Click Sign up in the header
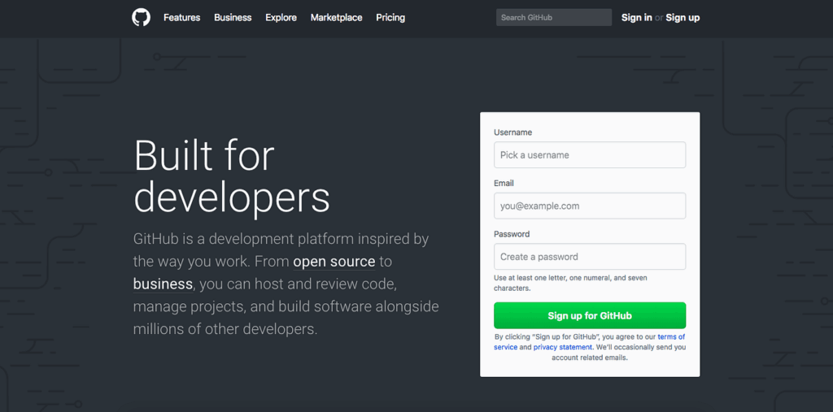Viewport: 833px width, 412px height. click(x=683, y=18)
